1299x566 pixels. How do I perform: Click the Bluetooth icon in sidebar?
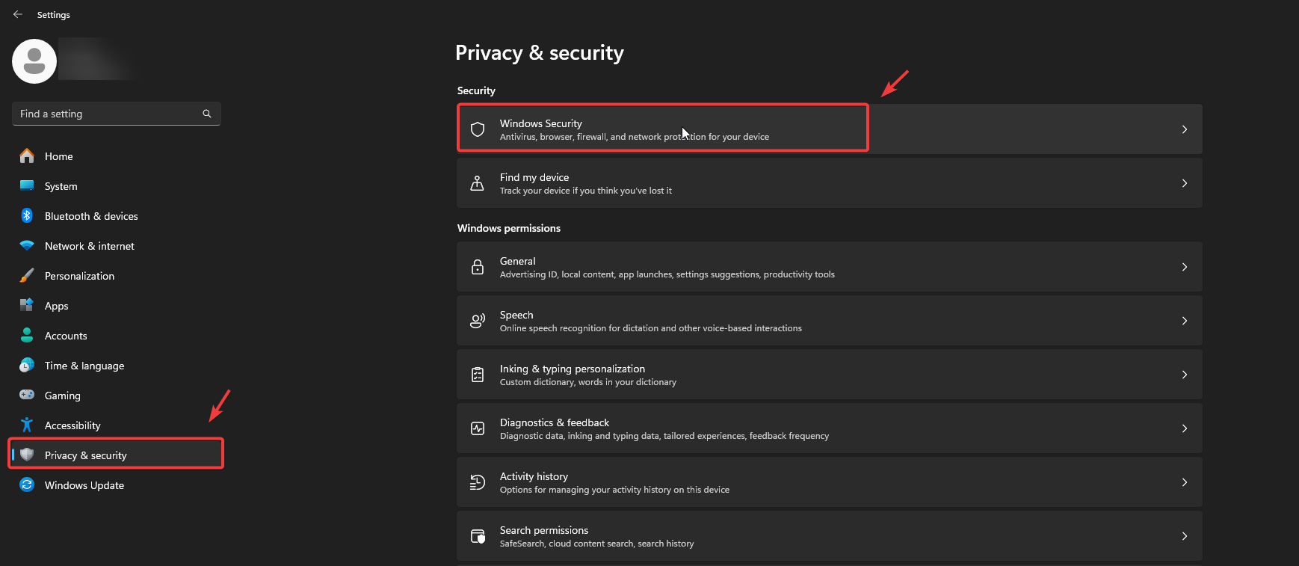coord(27,216)
